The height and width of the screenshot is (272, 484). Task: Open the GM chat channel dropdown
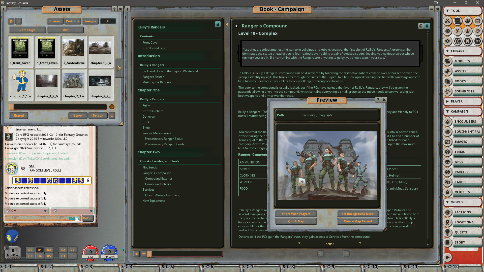46,211
